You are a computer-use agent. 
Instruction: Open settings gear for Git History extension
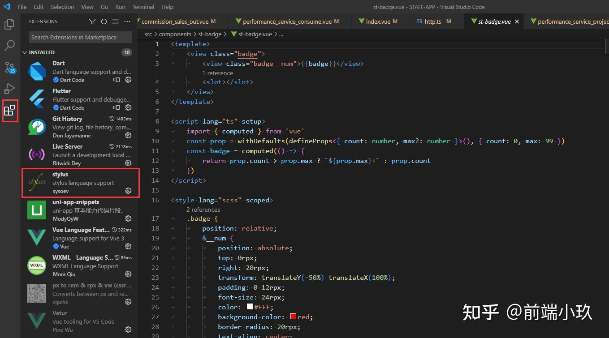[x=128, y=135]
